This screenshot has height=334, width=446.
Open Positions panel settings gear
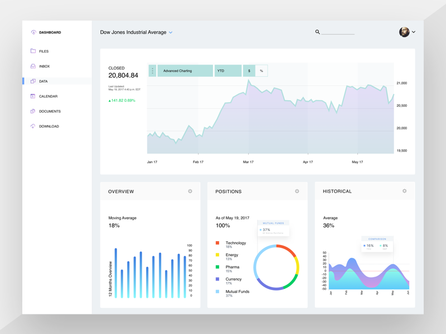click(297, 191)
